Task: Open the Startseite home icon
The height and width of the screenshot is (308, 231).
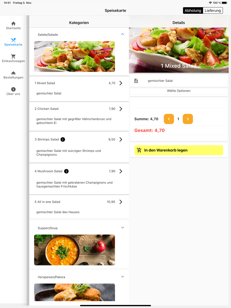Action: pos(13,23)
